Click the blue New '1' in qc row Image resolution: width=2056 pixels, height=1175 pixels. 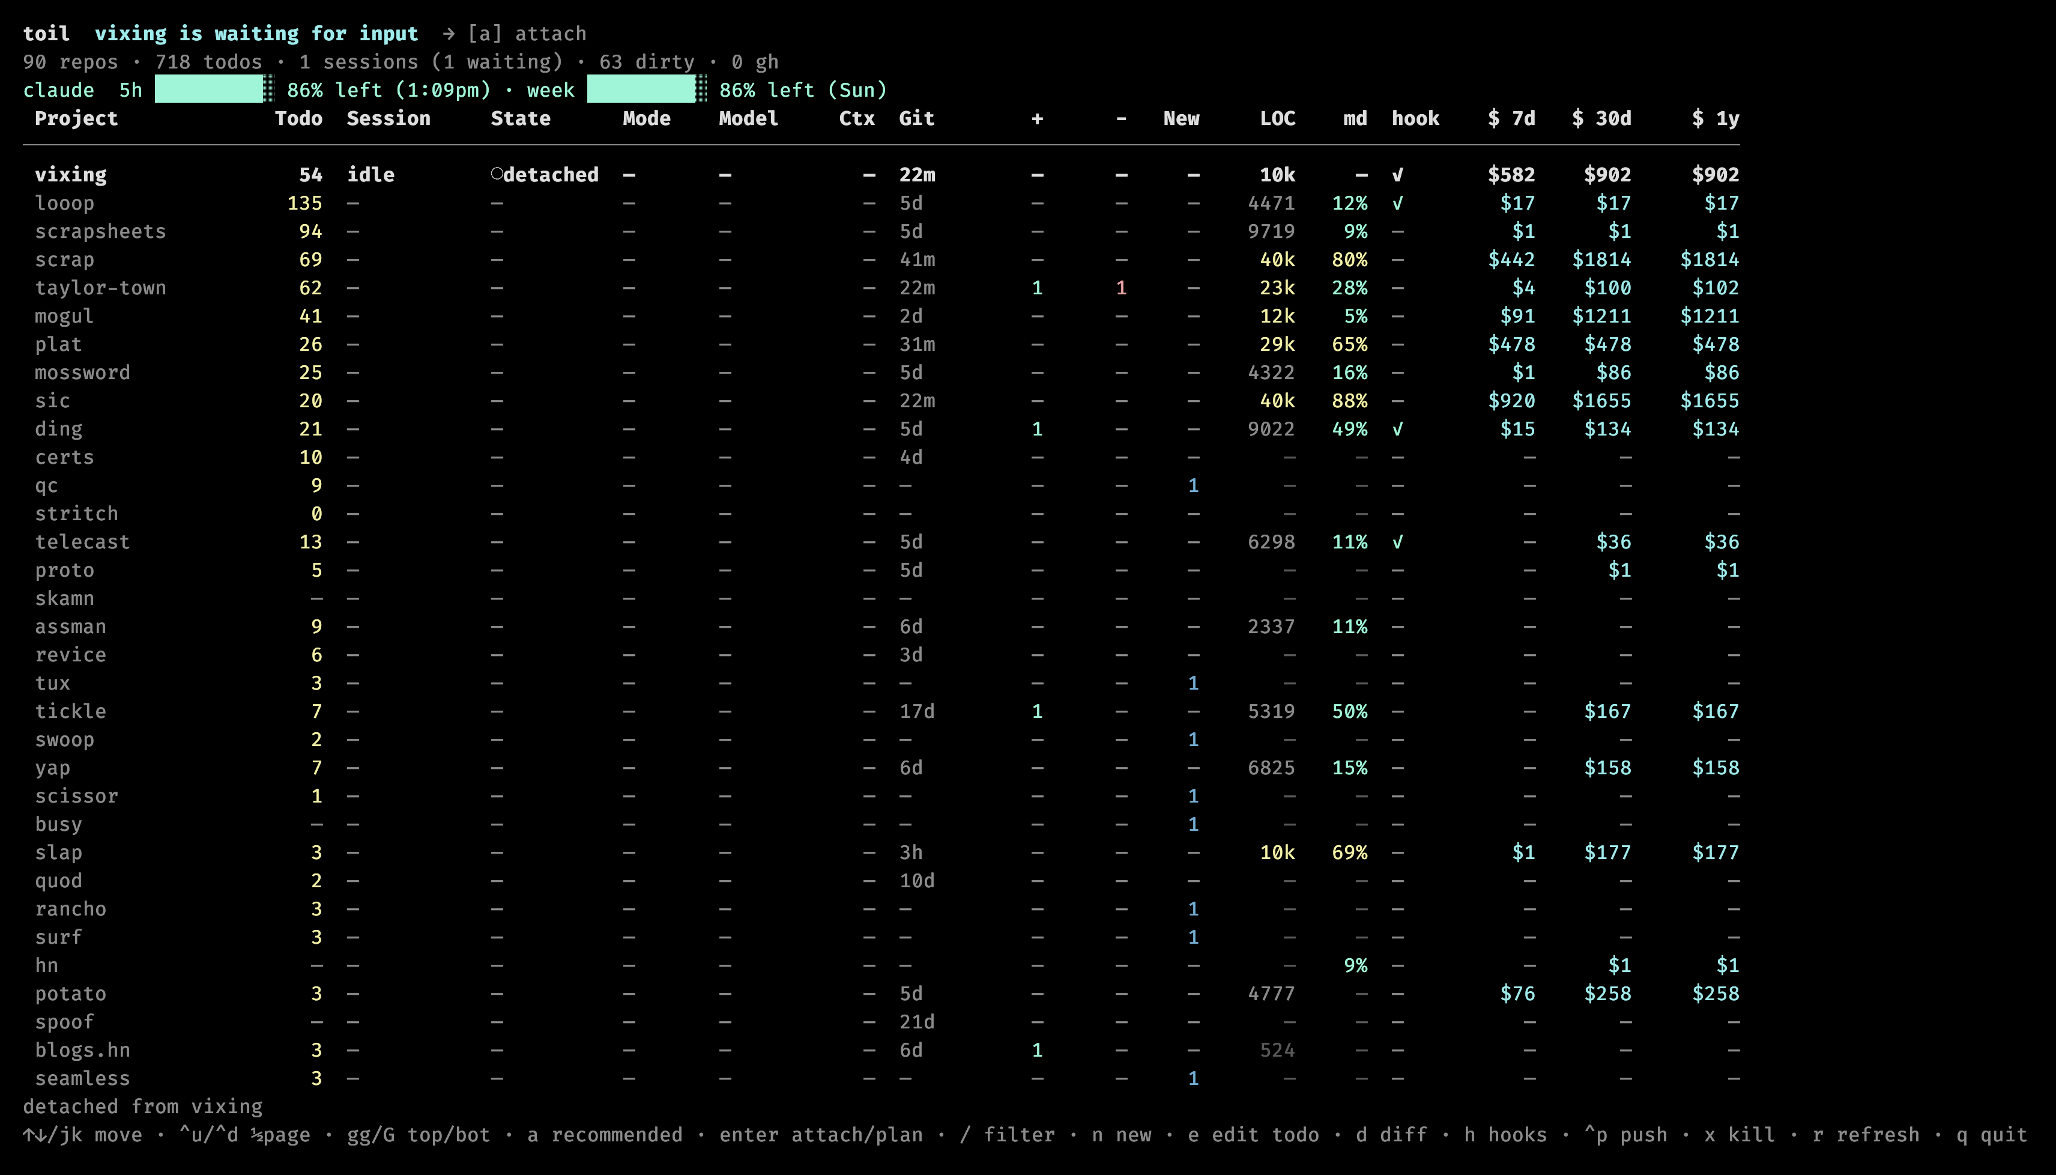click(1194, 486)
